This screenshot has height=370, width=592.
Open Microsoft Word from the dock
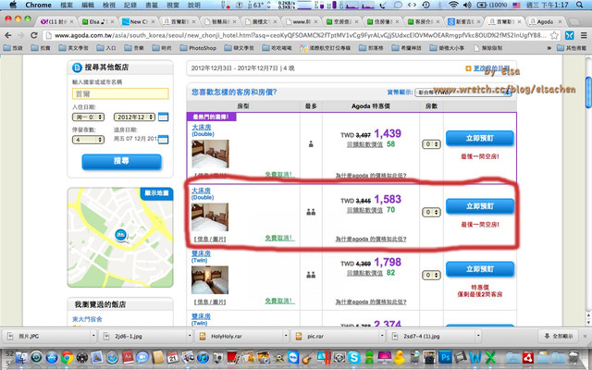pos(475,357)
